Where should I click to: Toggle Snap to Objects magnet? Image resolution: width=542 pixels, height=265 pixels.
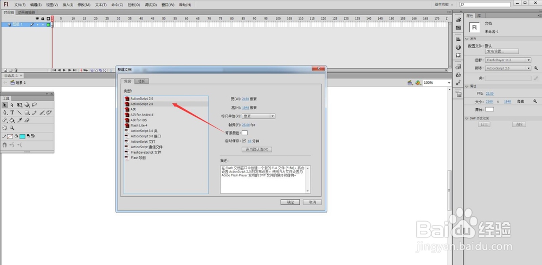click(x=4, y=145)
